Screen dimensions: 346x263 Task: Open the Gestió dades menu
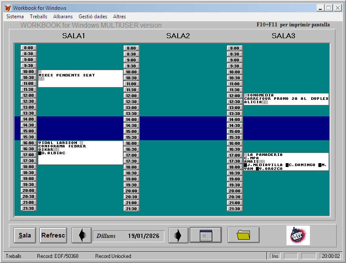(93, 17)
